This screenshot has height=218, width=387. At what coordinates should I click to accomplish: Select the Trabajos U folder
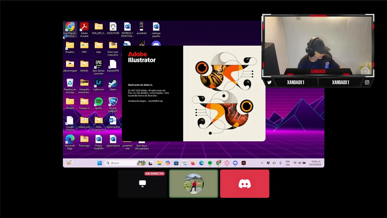84,104
